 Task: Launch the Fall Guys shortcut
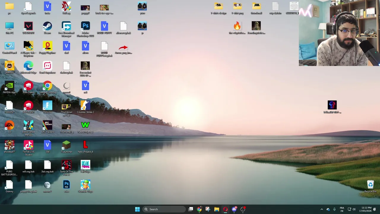pyautogui.click(x=85, y=167)
